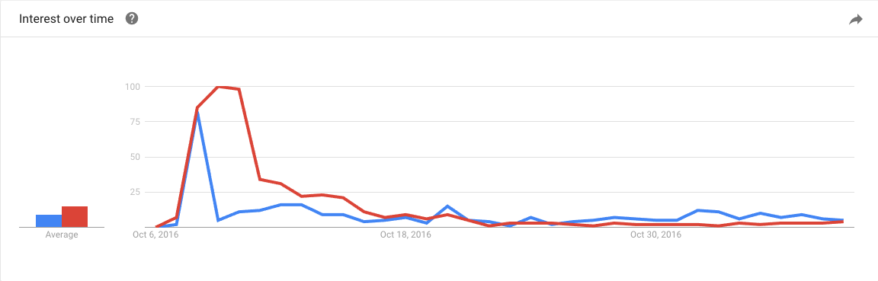The width and height of the screenshot is (878, 281).
Task: Click the Oct 18, 2016 axis label
Action: 406,235
